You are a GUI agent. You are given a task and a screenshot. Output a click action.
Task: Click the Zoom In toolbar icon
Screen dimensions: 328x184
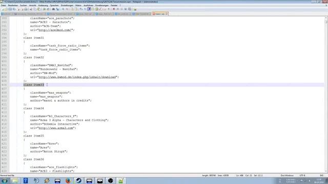[x=63, y=9]
